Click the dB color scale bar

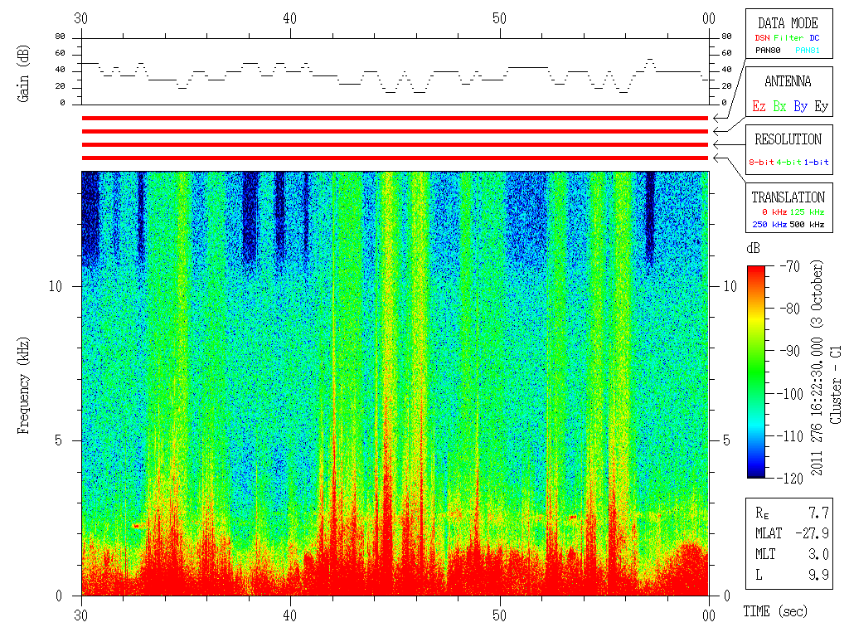pos(756,372)
